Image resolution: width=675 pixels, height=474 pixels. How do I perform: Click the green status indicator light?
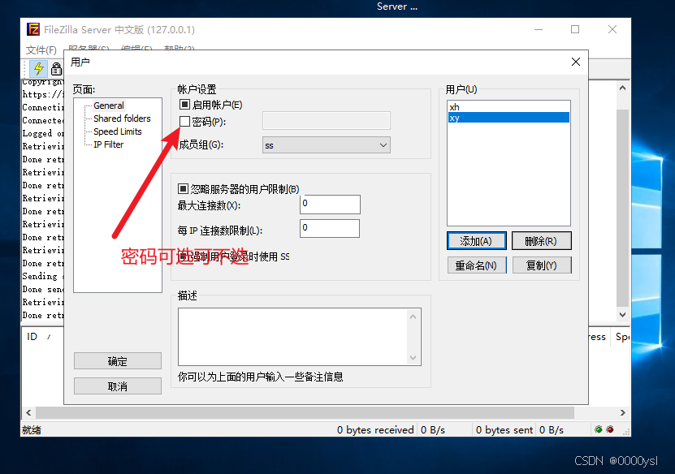pos(599,429)
